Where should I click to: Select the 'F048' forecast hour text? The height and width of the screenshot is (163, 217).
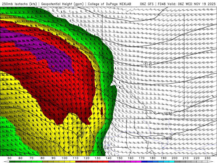tap(162, 4)
